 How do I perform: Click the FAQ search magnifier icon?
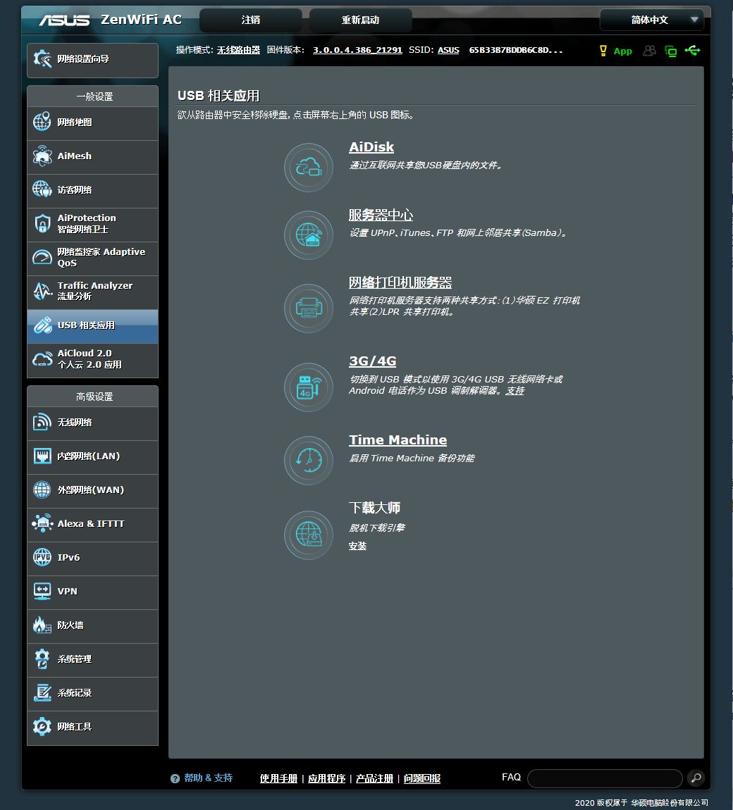(696, 778)
